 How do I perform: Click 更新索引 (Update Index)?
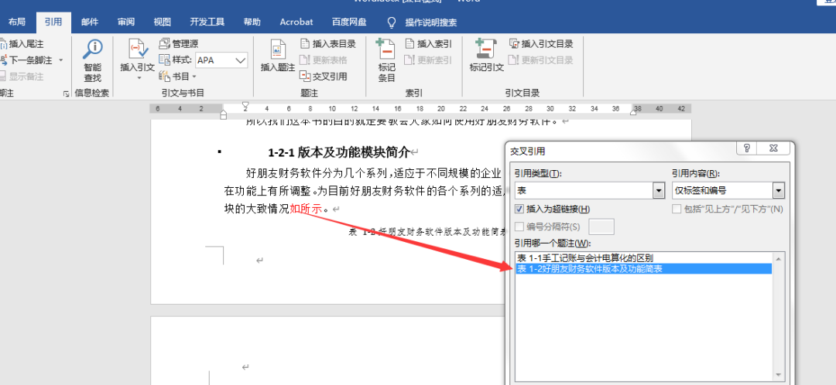pyautogui.click(x=429, y=60)
